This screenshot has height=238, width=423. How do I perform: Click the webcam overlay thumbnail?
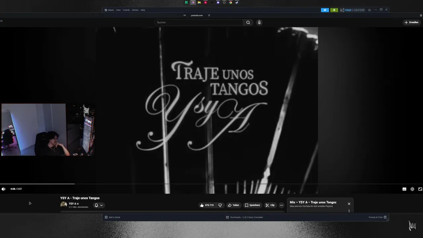[x=48, y=130]
